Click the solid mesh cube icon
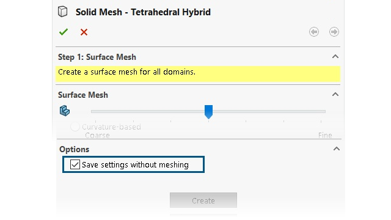The height and width of the screenshot is (220, 391). [62, 12]
